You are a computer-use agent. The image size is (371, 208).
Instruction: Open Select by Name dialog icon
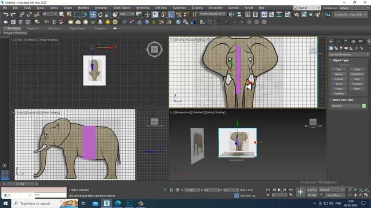pos(69,14)
